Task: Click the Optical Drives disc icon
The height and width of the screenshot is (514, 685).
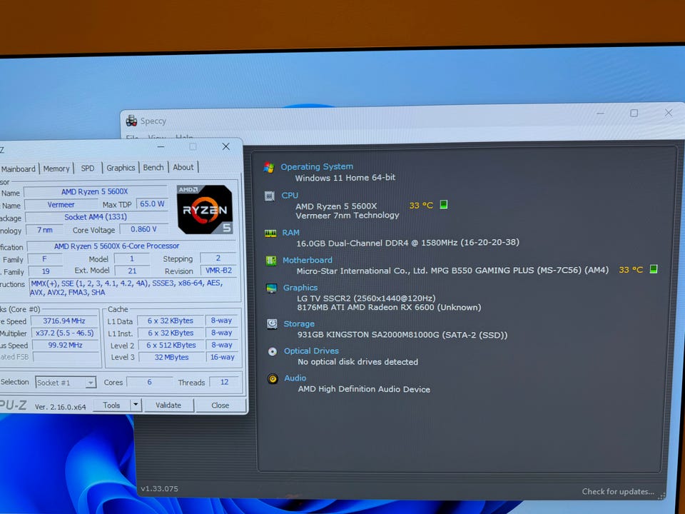Action: [272, 351]
